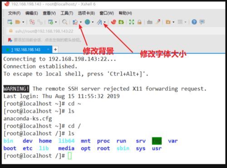Image resolution: width=227 pixels, height=168 pixels.
Task: Click the Open Session folder icon
Action: tap(18, 22)
